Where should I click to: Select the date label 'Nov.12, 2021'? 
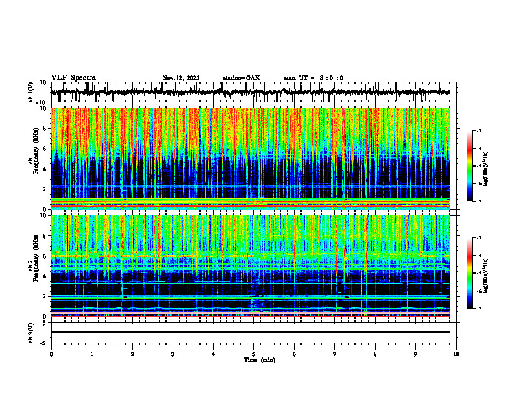pos(181,78)
